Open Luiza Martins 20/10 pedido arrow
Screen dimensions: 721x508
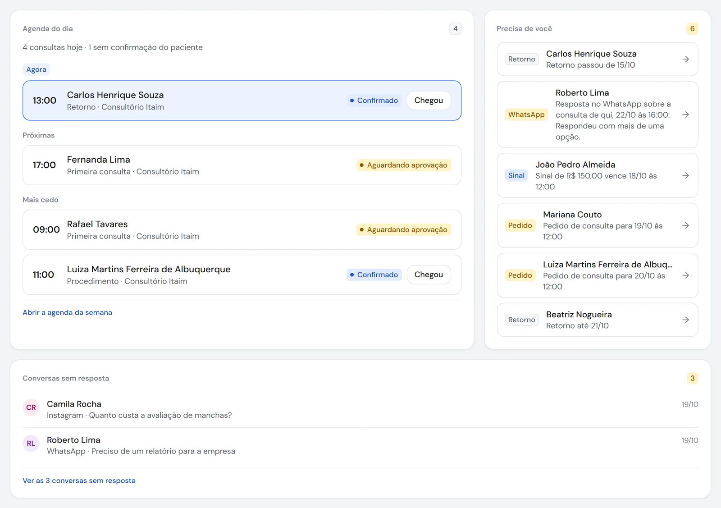coord(685,275)
